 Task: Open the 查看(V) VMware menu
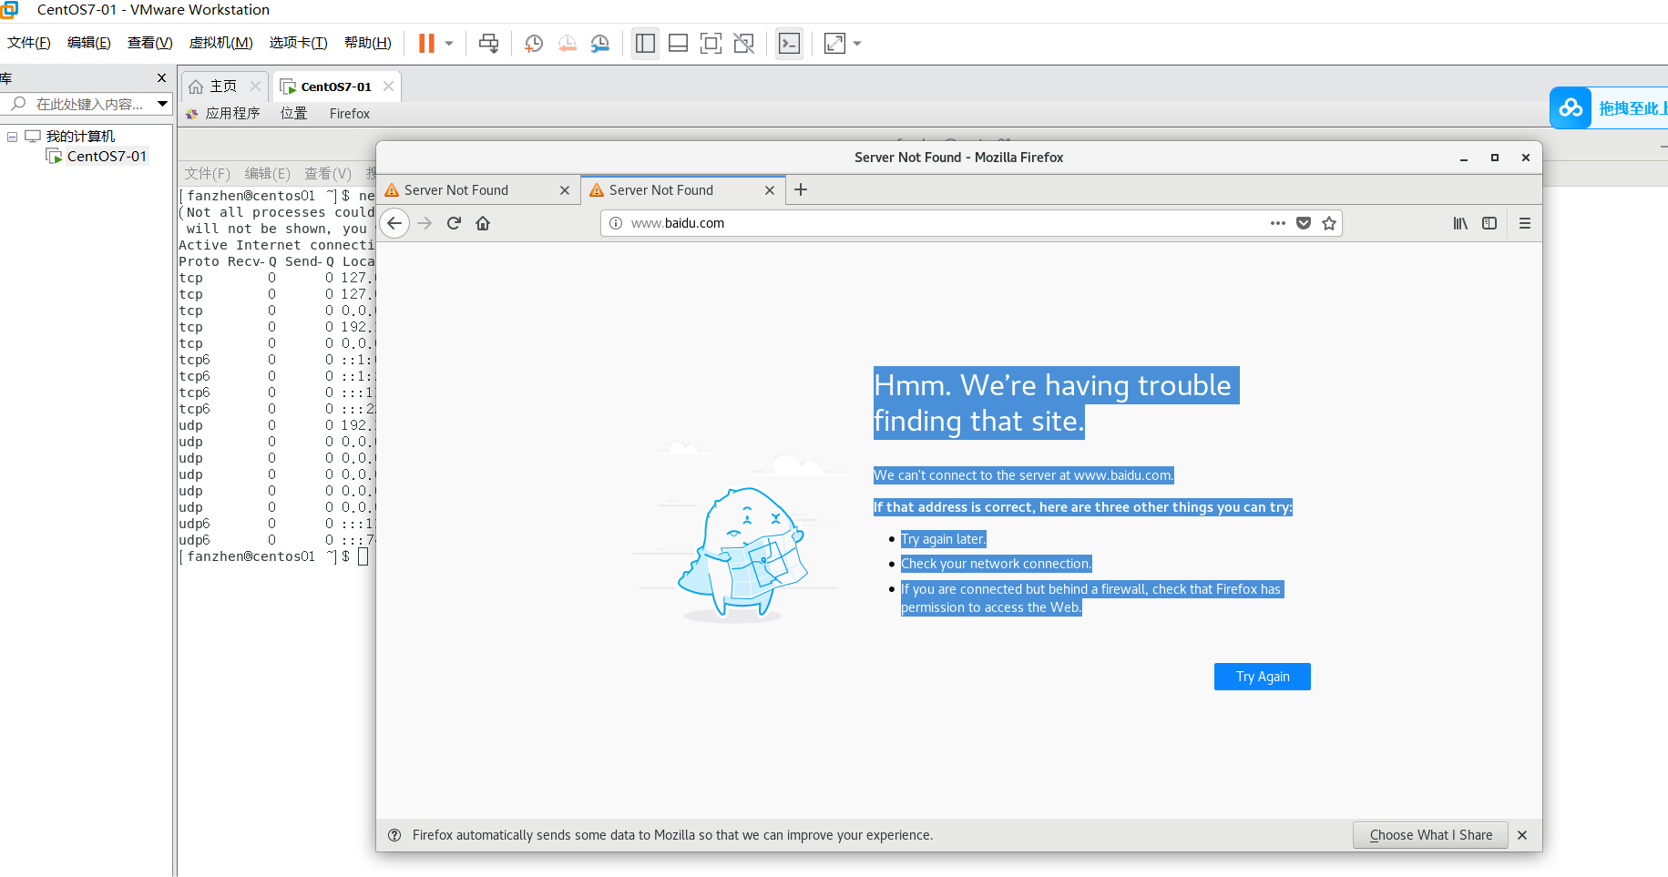(150, 43)
